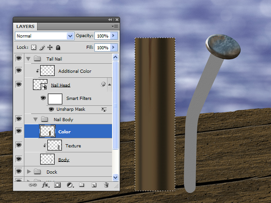Click the Tall Nail group name
The width and height of the screenshot is (271, 203).
tap(54, 59)
